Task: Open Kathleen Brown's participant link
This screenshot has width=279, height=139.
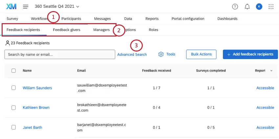Action: [36, 108]
